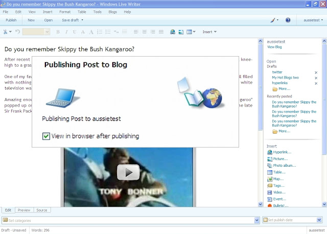The width and height of the screenshot is (327, 234).
Task: Expand the aussietest blog account dropdown
Action: coord(322,20)
